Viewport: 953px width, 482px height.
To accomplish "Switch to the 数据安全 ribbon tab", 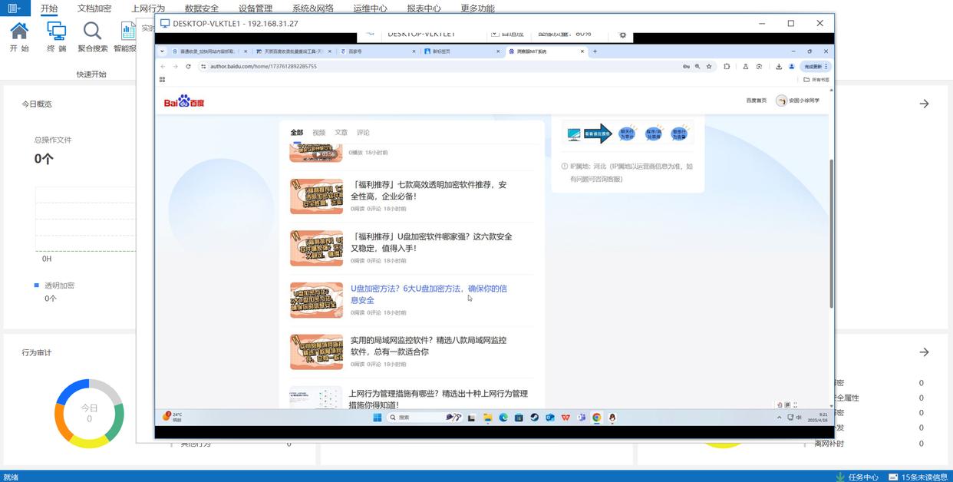I will pyautogui.click(x=202, y=8).
